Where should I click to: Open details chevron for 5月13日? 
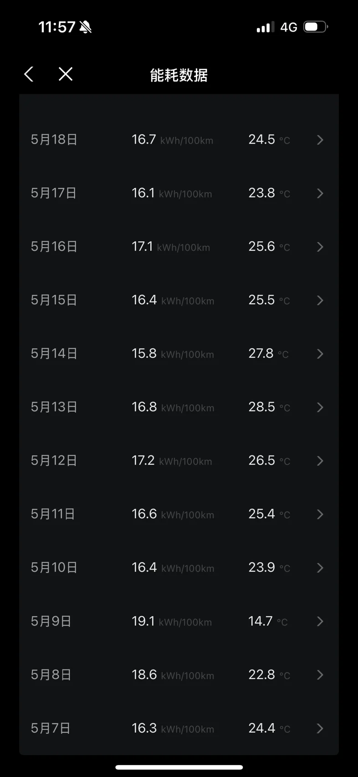click(320, 407)
